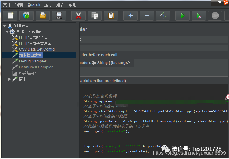
Task: Click the gear icon of 测试--数据加密
Action: point(12,32)
